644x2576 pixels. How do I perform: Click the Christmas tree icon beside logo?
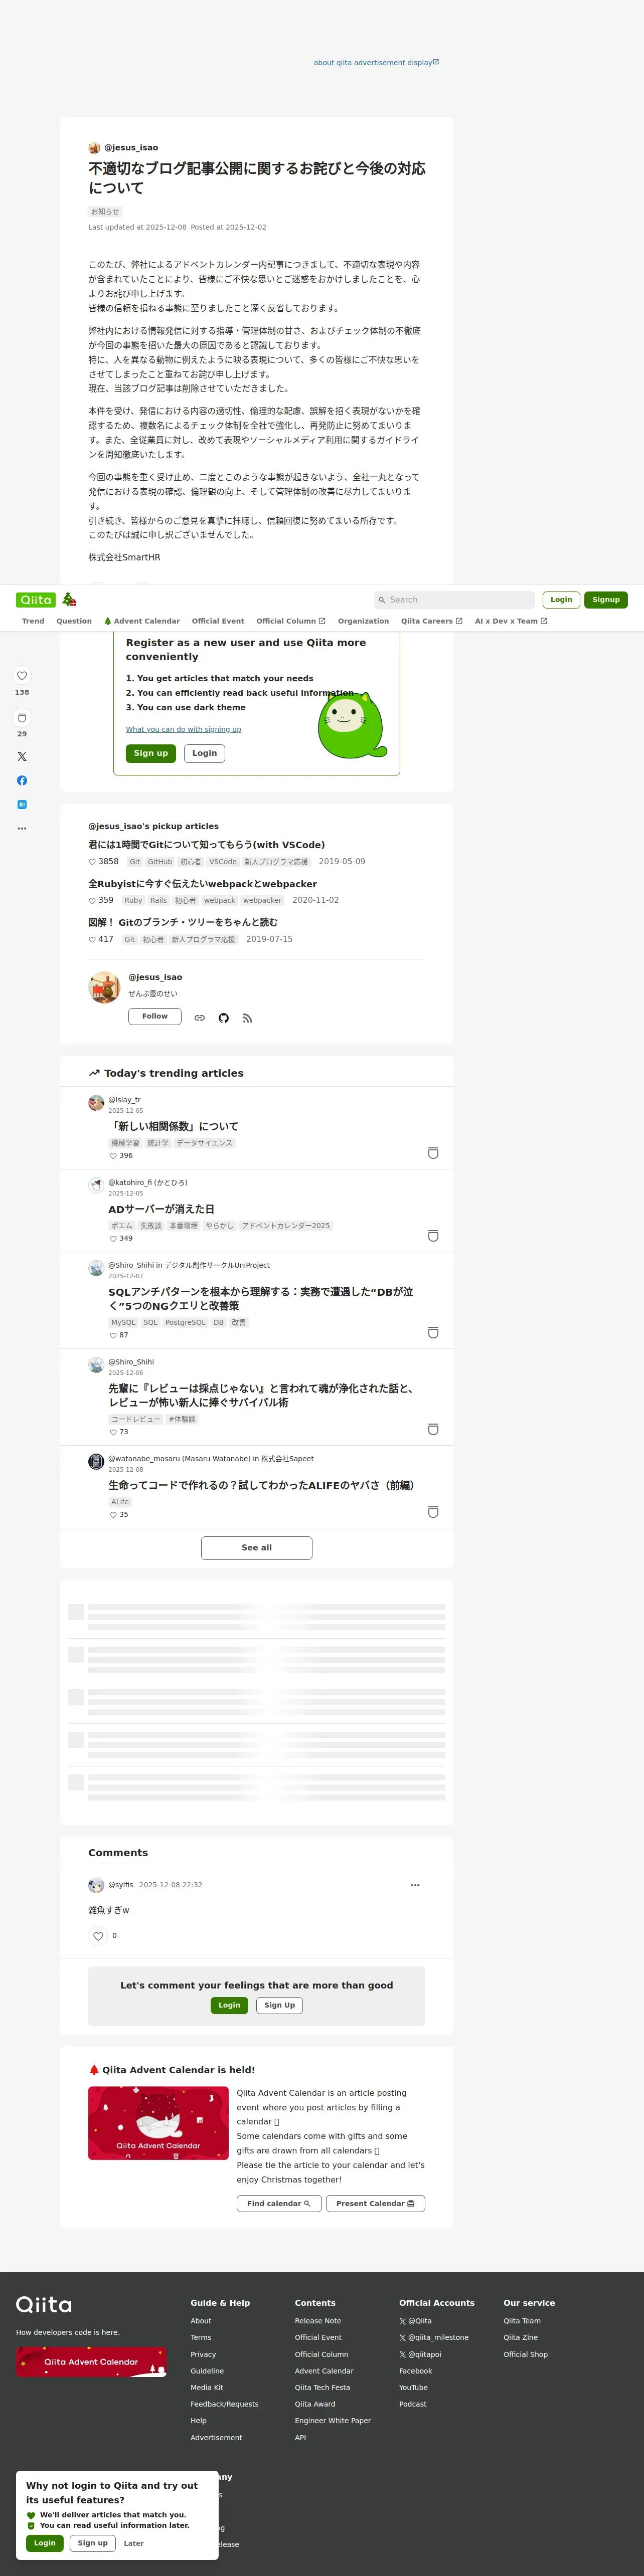[69, 599]
